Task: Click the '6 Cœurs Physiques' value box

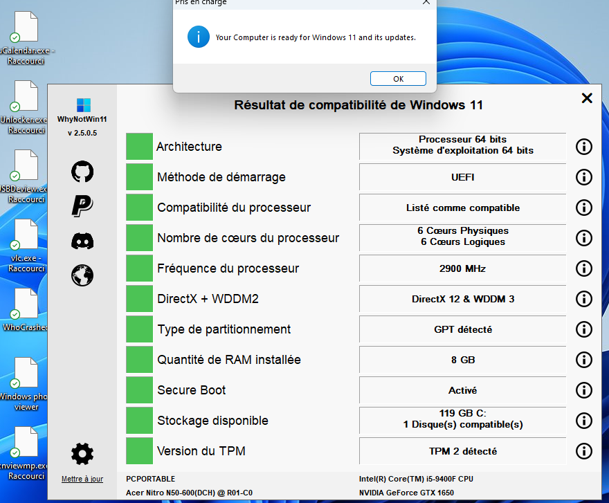Action: pos(462,238)
